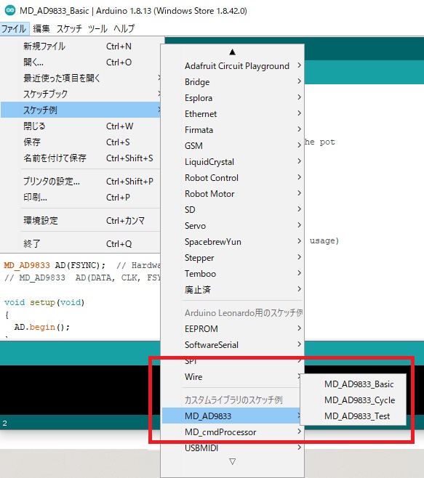
Task: Click the Arduino logo in title bar
Action: coord(10,10)
